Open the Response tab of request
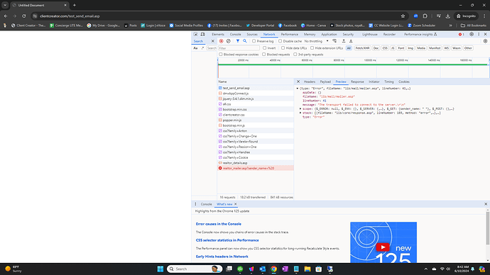 [357, 82]
